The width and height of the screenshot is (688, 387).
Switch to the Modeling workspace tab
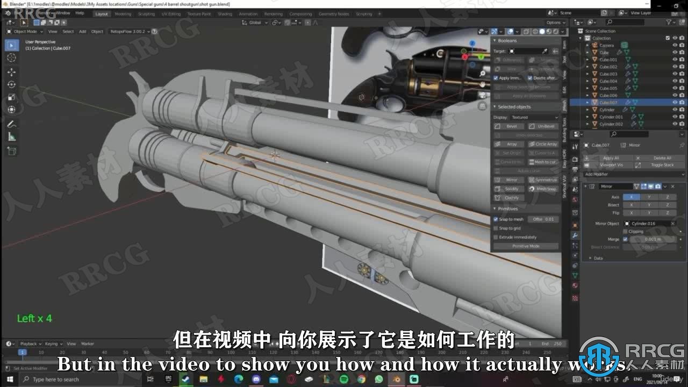(x=123, y=13)
